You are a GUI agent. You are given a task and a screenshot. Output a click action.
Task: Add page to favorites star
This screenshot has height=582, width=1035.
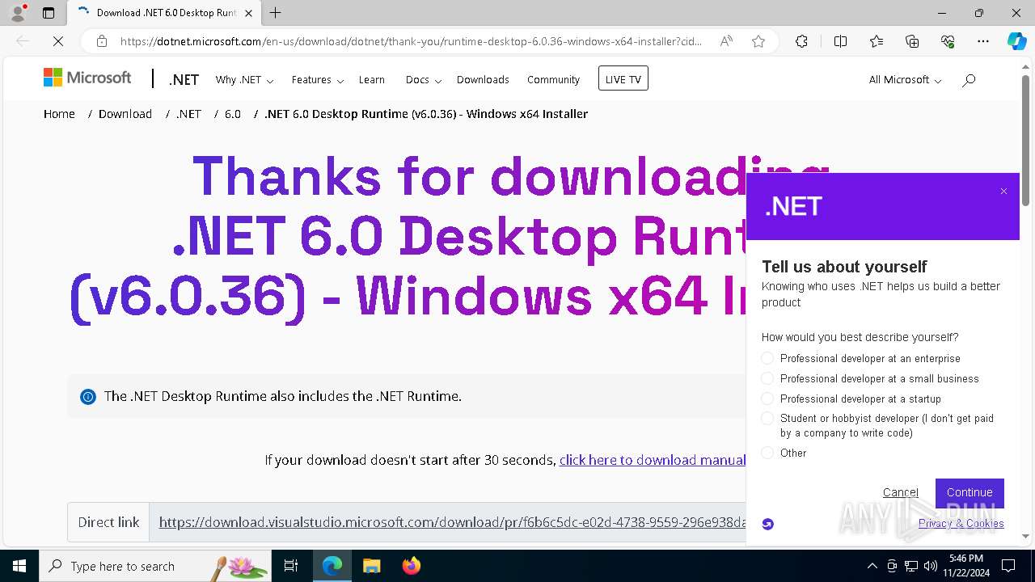click(758, 41)
